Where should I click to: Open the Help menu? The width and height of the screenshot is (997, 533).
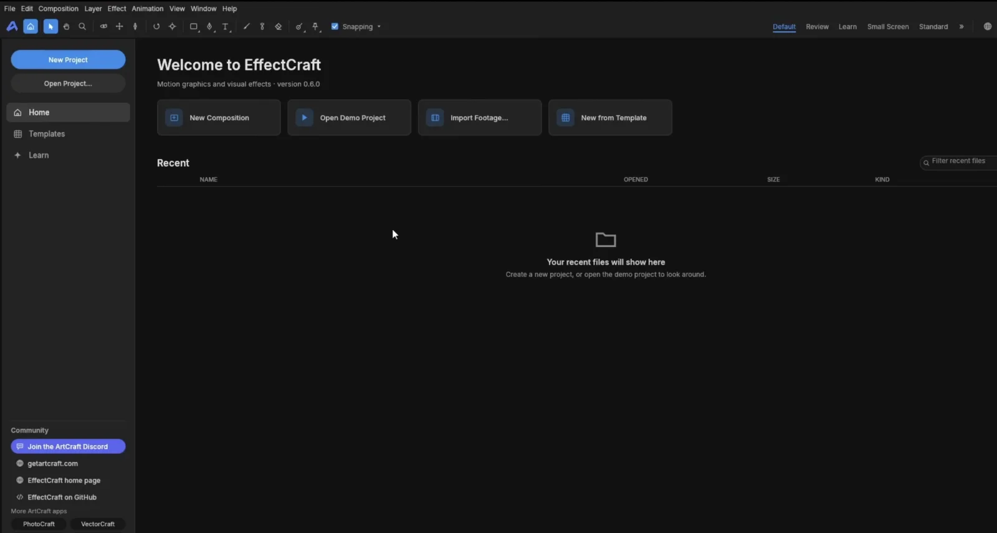point(229,9)
